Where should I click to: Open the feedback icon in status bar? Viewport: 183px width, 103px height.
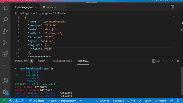[172, 100]
